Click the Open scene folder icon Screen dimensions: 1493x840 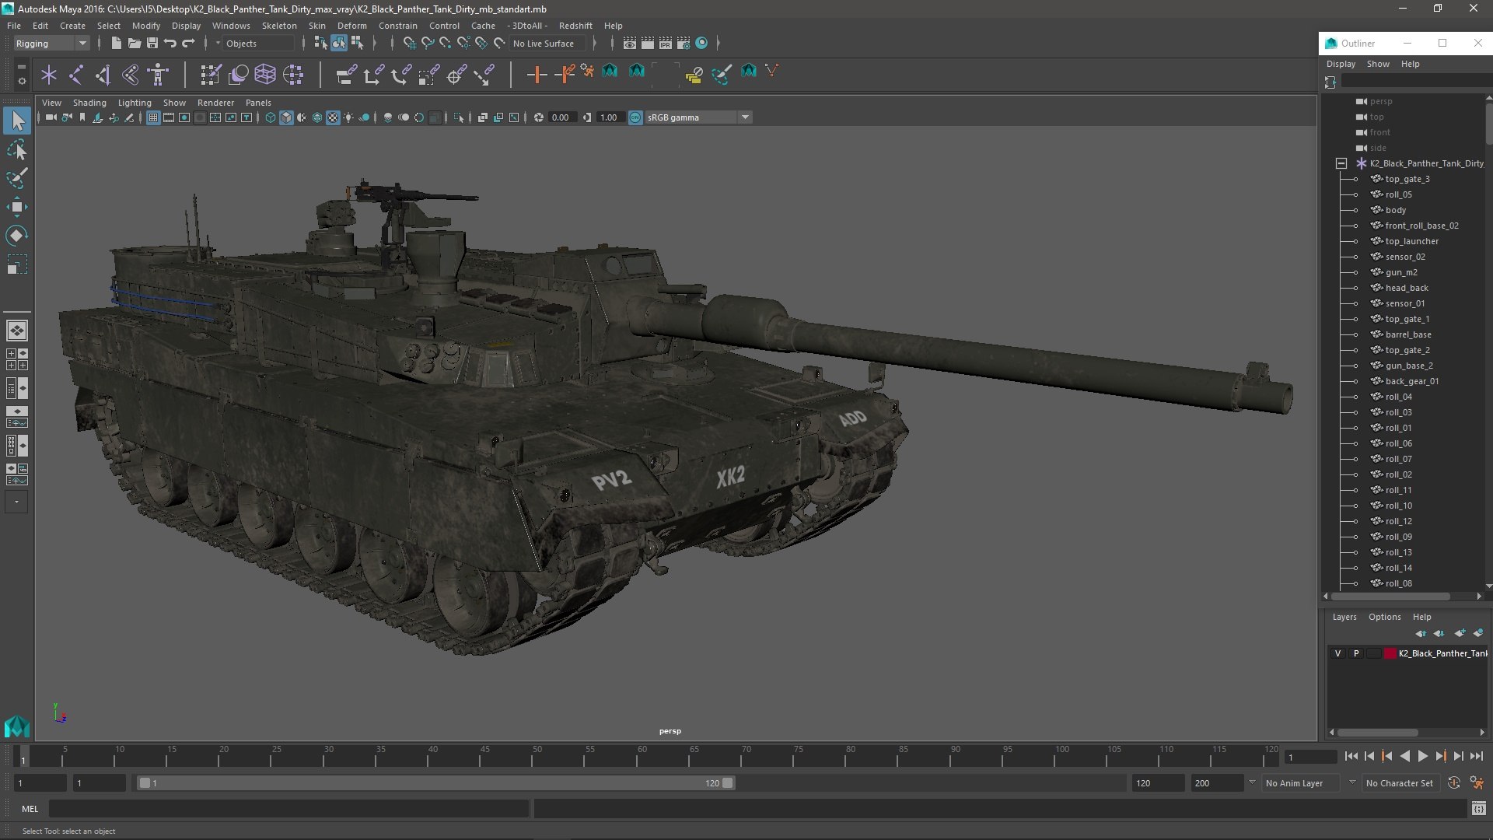[x=134, y=44]
